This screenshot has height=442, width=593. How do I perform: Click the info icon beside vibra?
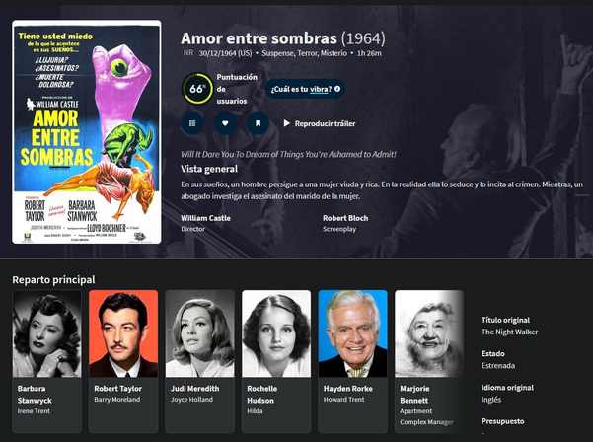pyautogui.click(x=337, y=89)
